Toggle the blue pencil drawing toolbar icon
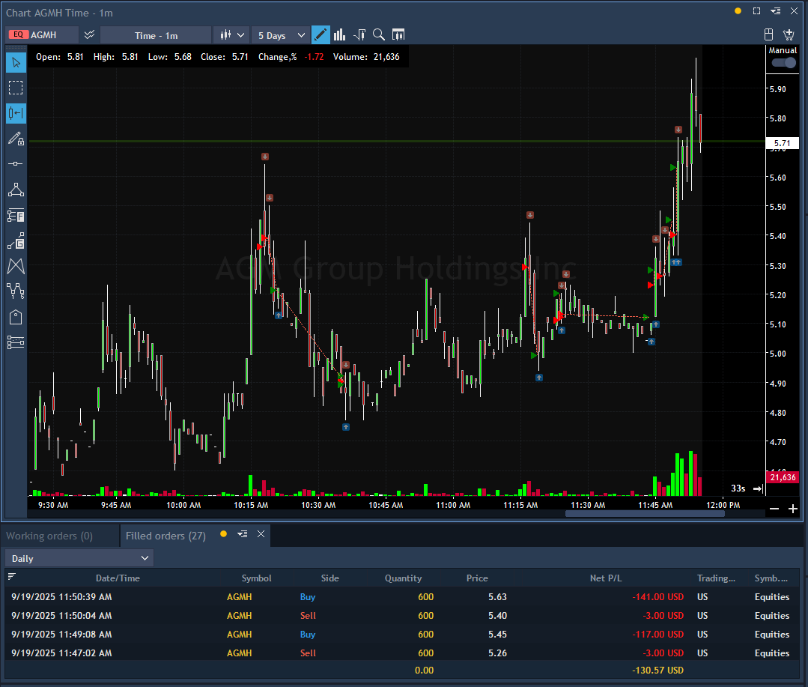The width and height of the screenshot is (808, 687). 321,34
